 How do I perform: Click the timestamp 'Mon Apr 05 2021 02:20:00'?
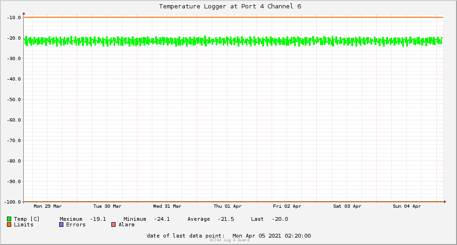pyautogui.click(x=272, y=236)
